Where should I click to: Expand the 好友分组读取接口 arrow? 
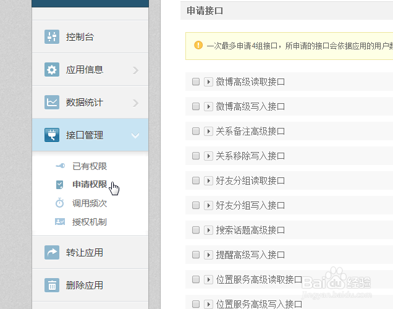pos(208,180)
